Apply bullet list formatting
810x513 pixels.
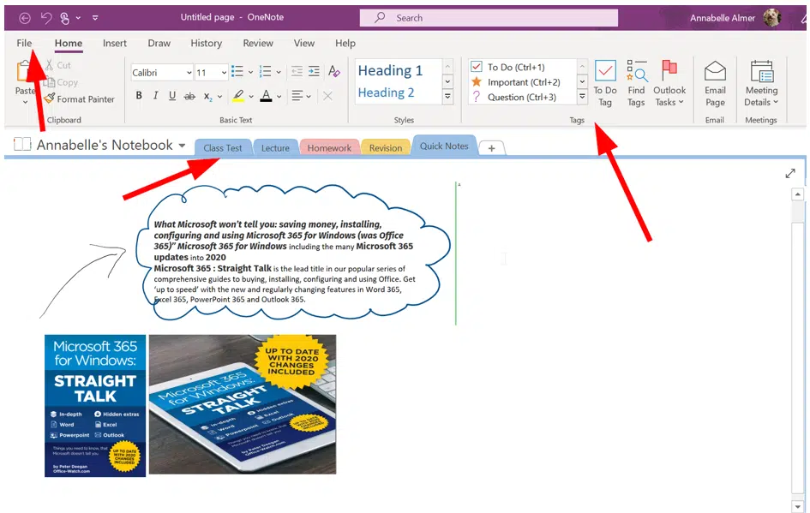237,71
